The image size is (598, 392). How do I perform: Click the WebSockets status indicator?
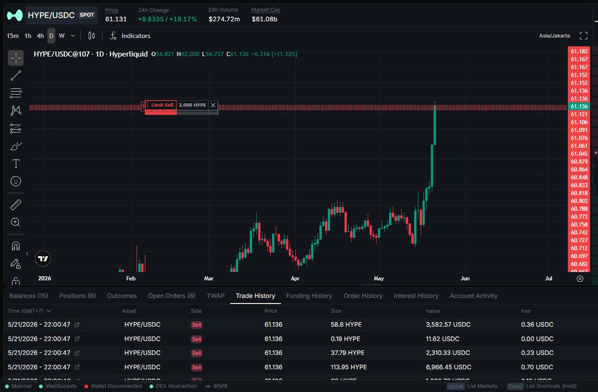pos(57,386)
